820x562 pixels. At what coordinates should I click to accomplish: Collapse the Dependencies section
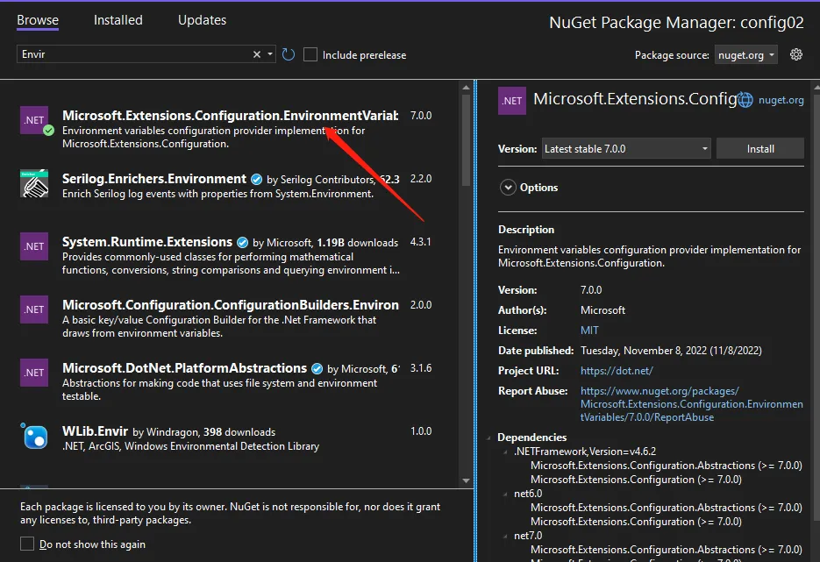(x=489, y=438)
